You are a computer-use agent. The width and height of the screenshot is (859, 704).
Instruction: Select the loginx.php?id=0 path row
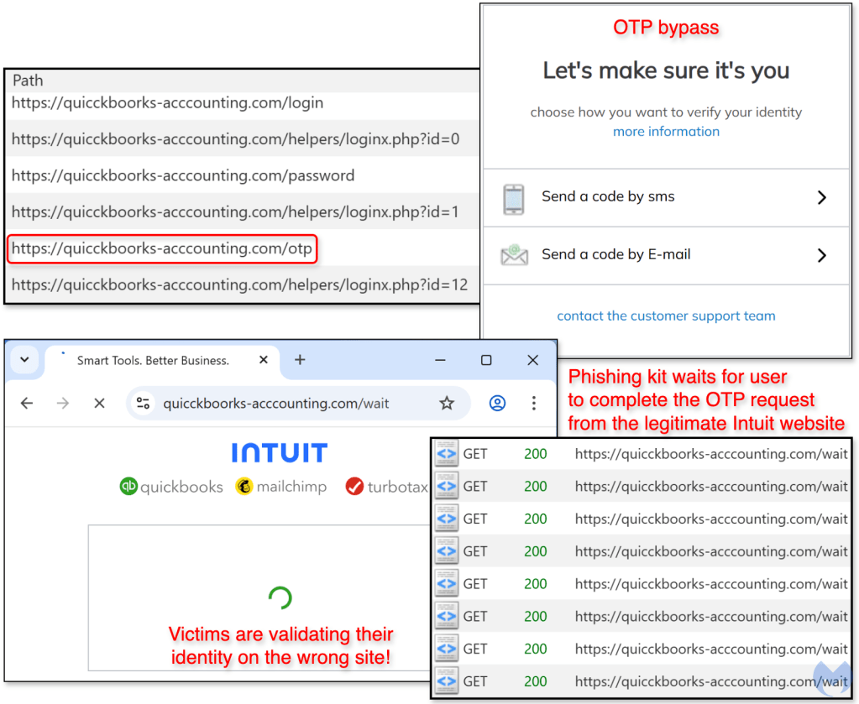click(243, 139)
